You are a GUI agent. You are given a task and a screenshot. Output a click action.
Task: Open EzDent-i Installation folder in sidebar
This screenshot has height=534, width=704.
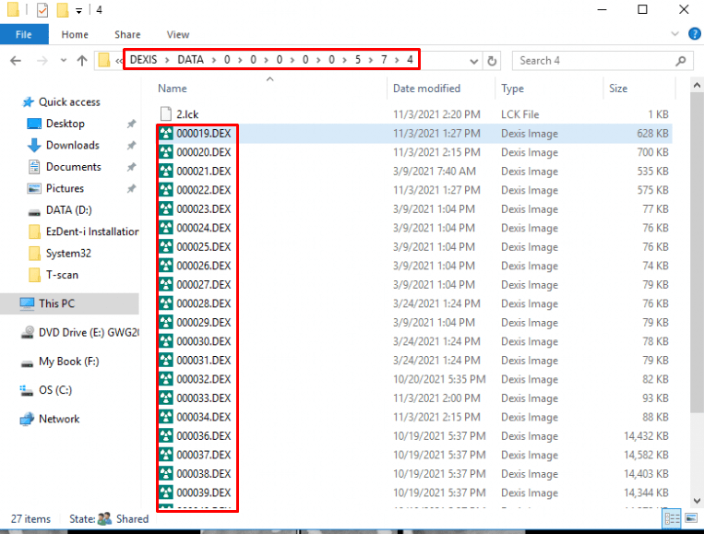(92, 231)
